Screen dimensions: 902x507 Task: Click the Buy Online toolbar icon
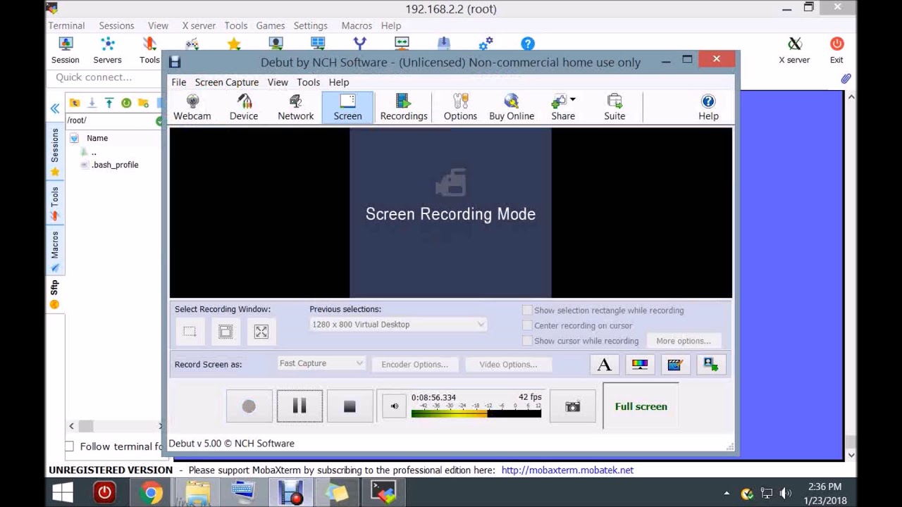tap(512, 108)
